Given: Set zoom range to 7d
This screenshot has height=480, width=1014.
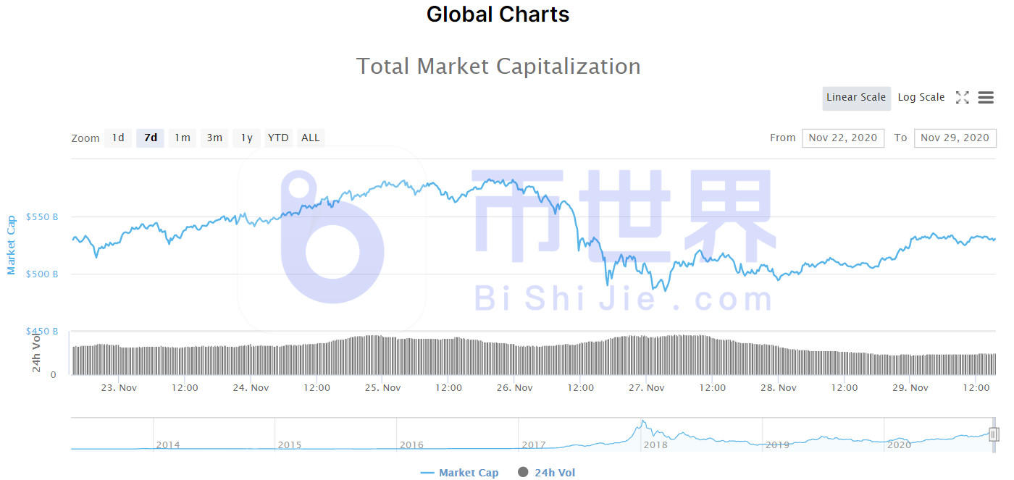Looking at the screenshot, I should tap(151, 138).
